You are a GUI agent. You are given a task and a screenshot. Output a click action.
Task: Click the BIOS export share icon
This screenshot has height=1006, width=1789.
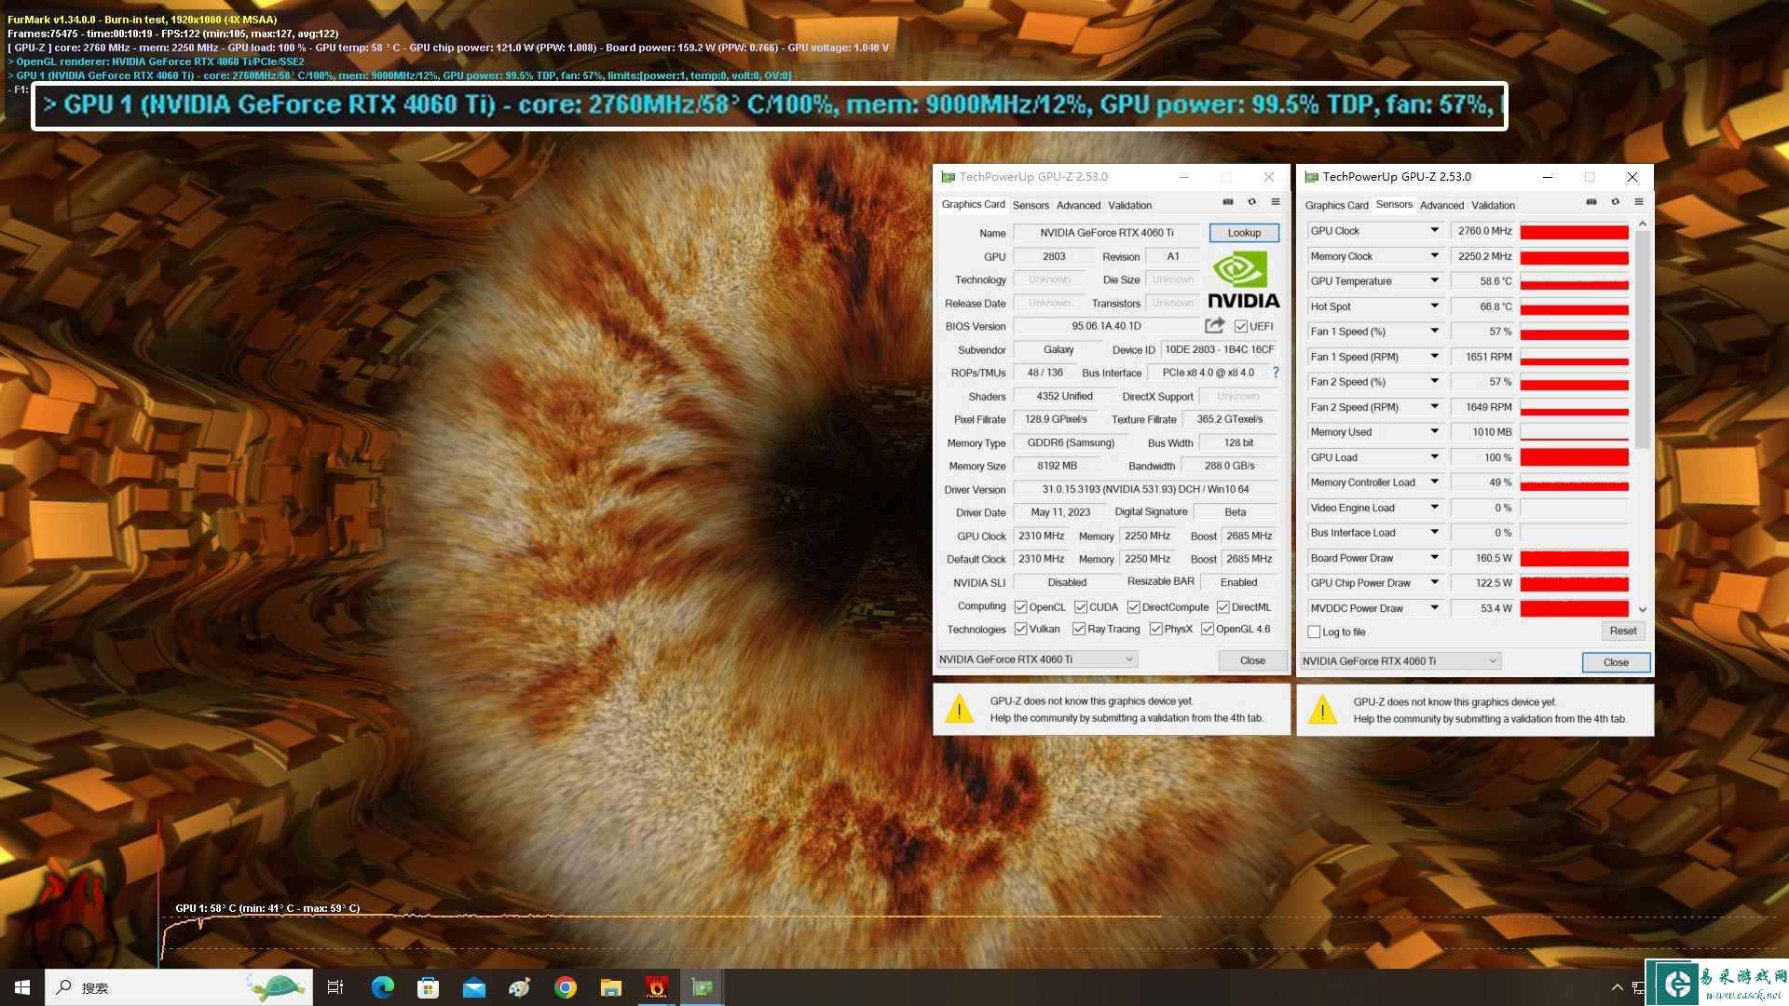pos(1214,325)
